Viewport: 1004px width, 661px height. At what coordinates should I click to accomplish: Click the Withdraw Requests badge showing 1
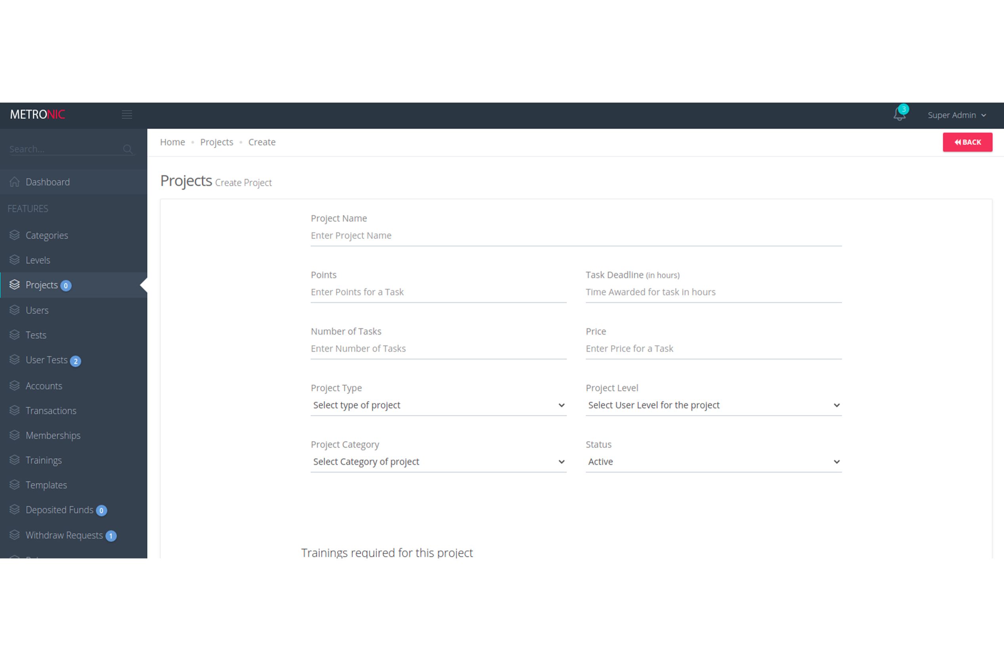[x=111, y=536]
